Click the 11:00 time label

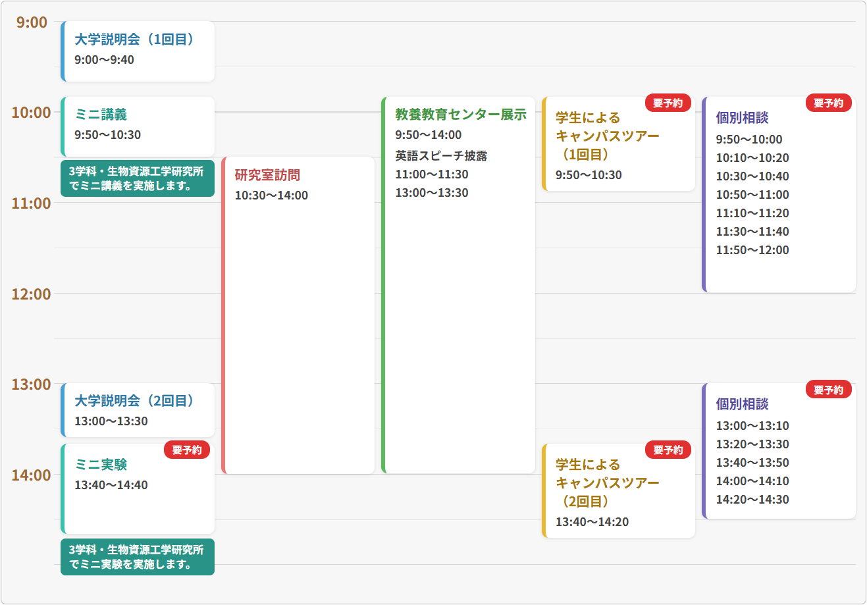(31, 203)
